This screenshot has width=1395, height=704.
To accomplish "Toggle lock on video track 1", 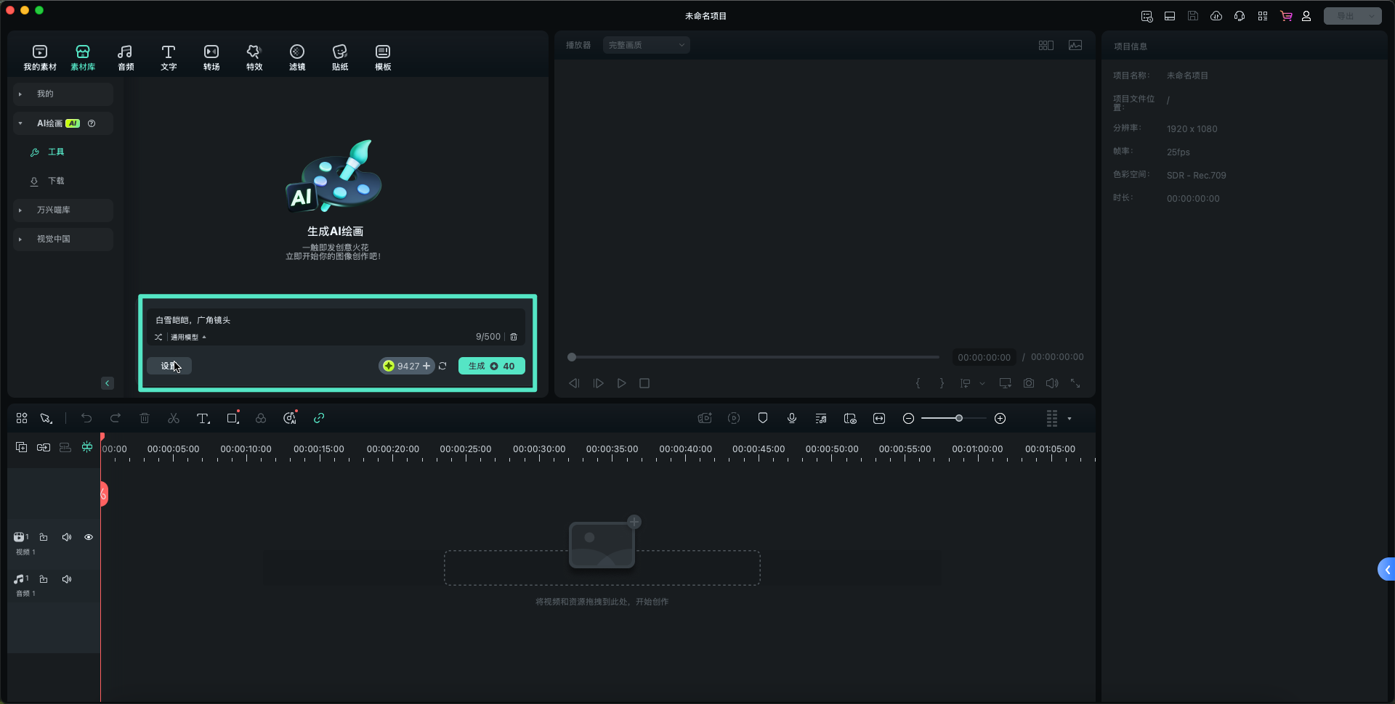I will click(x=44, y=537).
